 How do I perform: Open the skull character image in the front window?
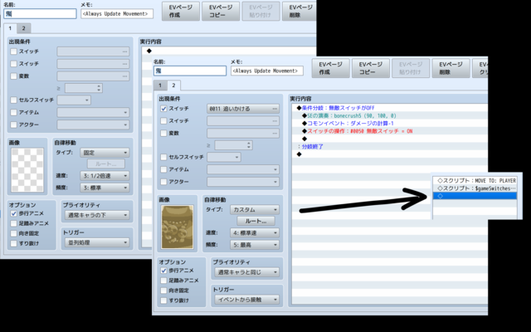pos(178,227)
